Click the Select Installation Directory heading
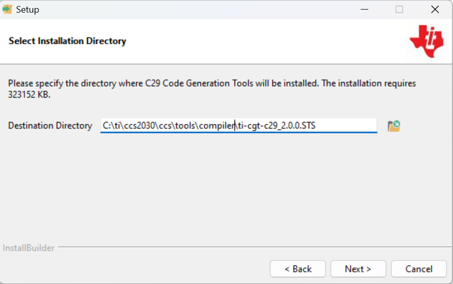The height and width of the screenshot is (284, 453). pyautogui.click(x=67, y=41)
